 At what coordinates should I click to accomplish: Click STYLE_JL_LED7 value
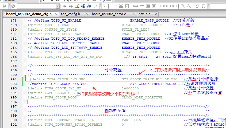(x=136, y=30)
